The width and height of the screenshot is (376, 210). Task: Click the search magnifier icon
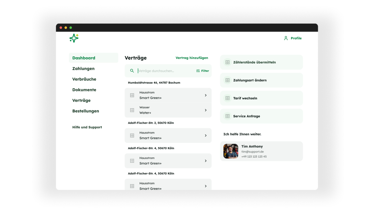132,71
